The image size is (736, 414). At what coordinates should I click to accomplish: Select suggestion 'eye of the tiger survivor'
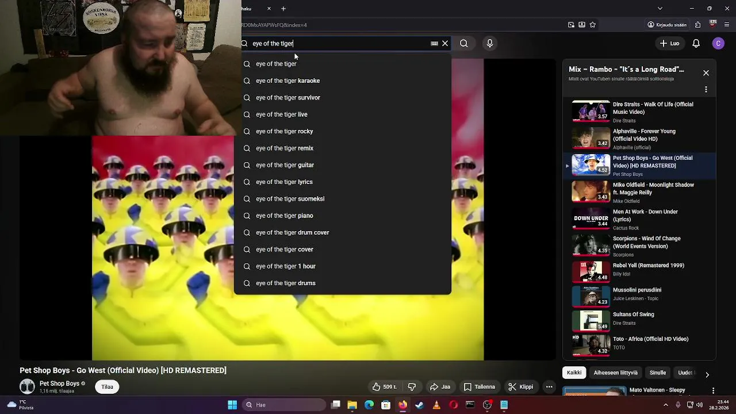point(342,98)
